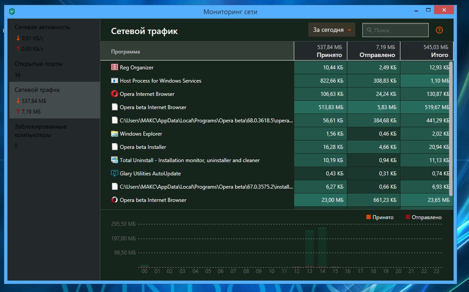Open the "Заблокированные компьютеры" section
Image resolution: width=469 pixels, height=292 pixels.
[x=41, y=131]
